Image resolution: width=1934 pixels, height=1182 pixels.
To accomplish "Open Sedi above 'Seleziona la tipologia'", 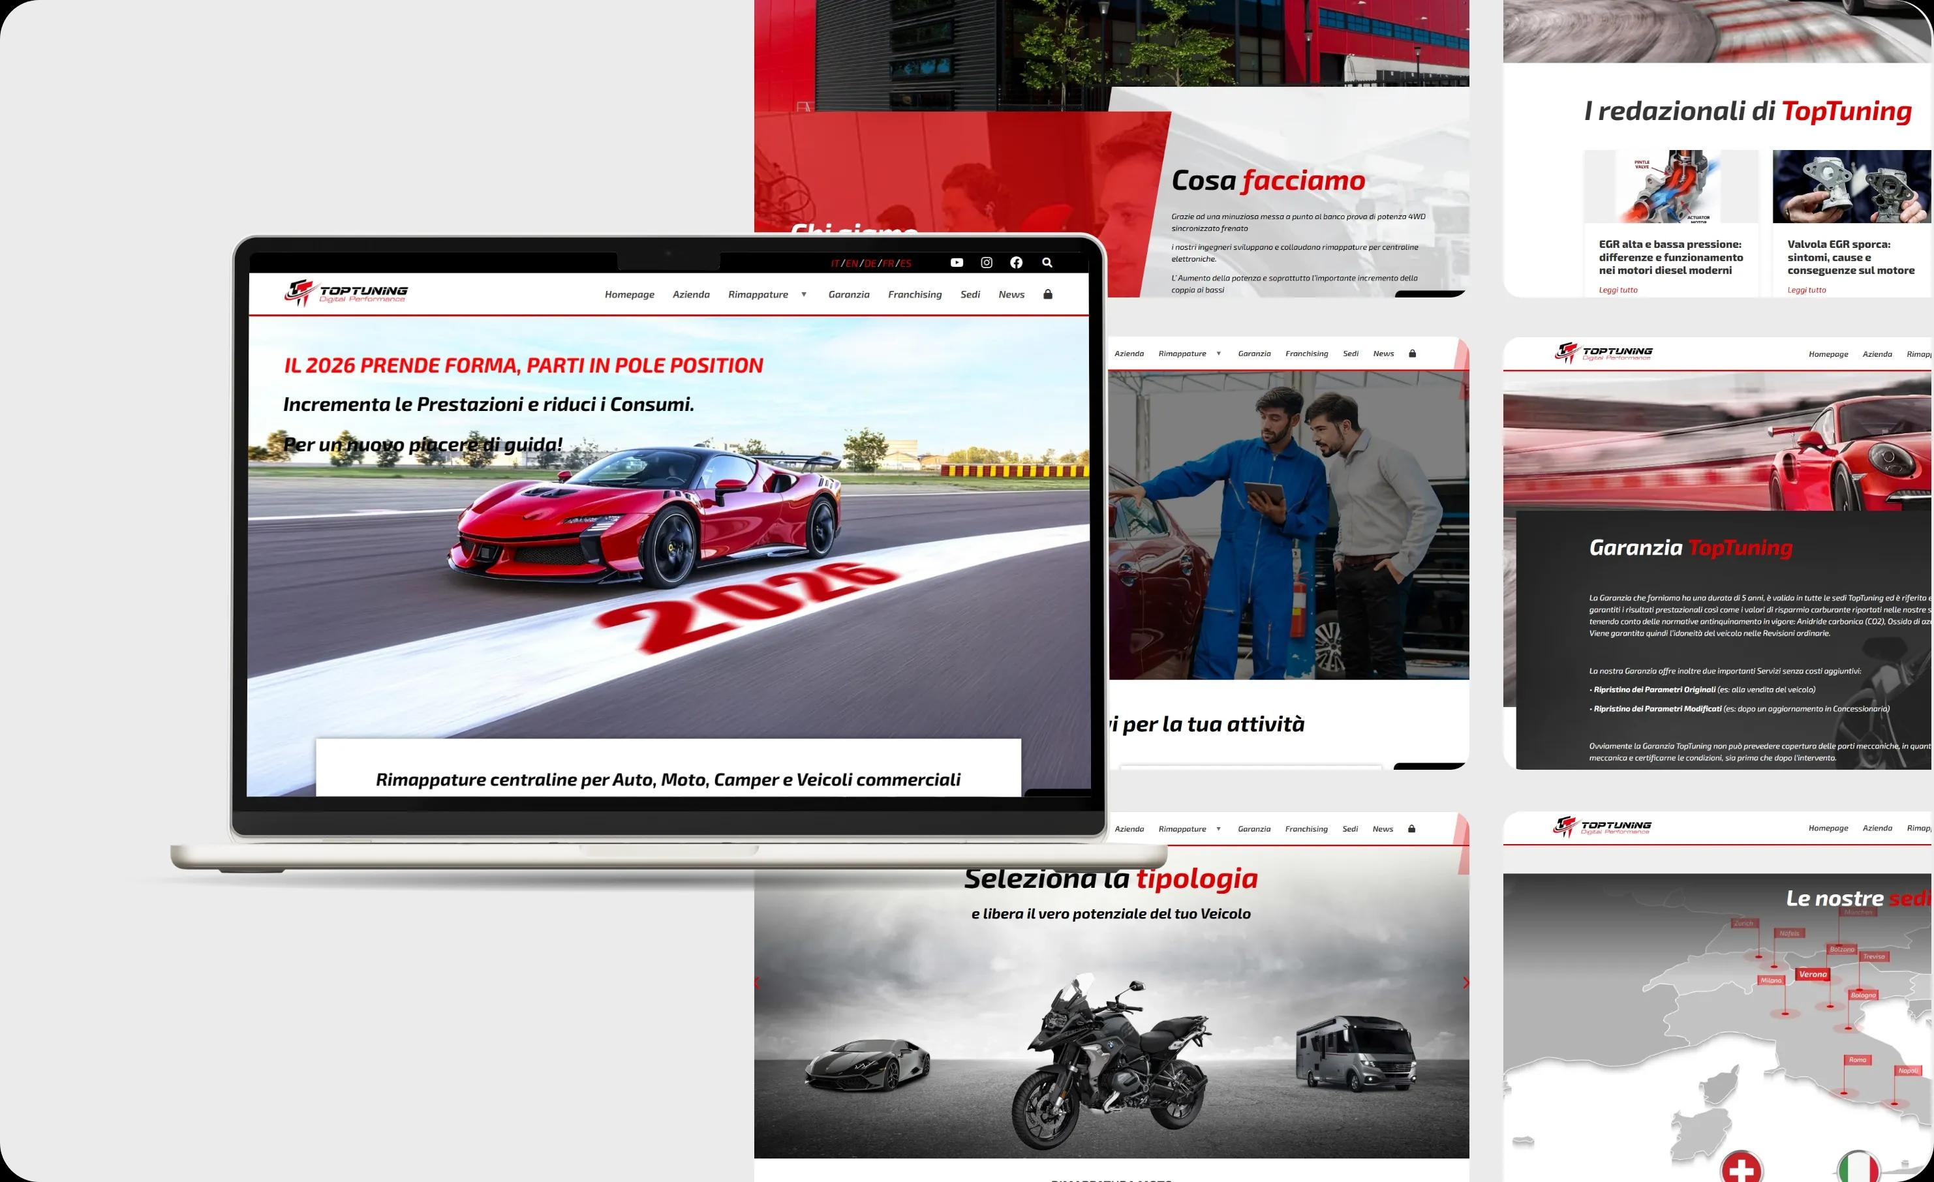I will click(1350, 829).
